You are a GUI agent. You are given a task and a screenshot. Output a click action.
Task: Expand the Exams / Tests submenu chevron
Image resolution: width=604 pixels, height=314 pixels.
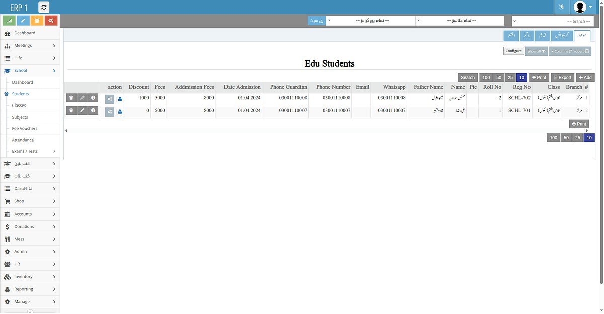54,151
